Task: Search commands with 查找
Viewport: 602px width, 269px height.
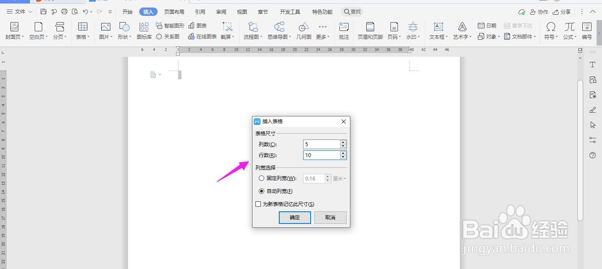Action: (x=352, y=12)
